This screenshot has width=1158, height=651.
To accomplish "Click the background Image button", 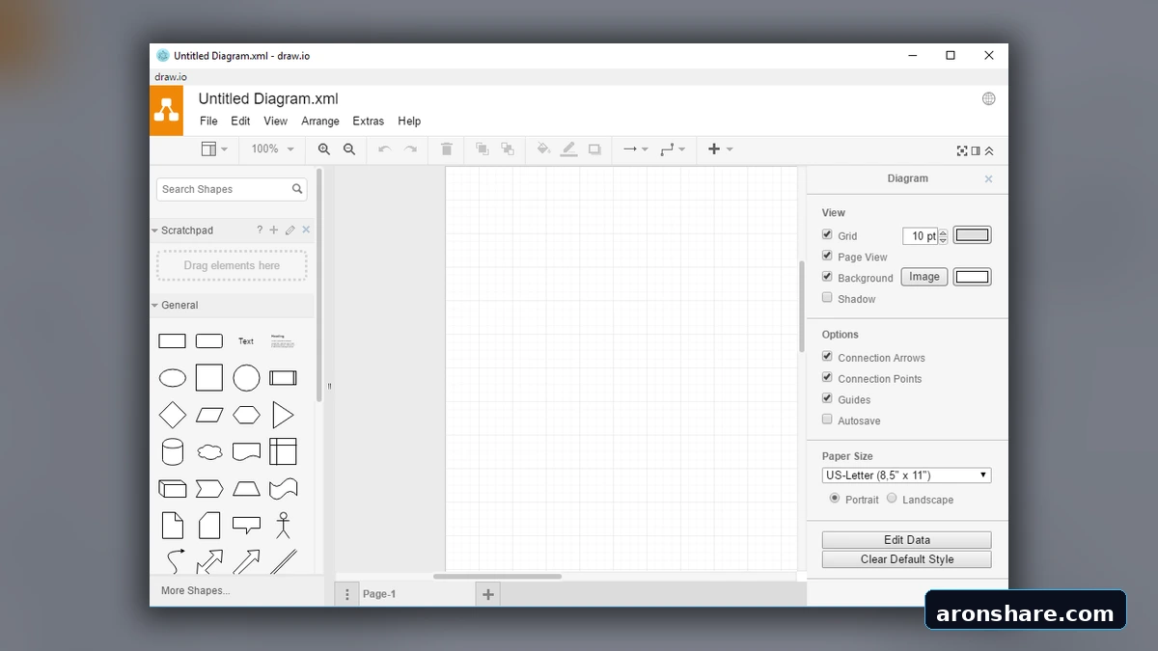I will 924,277.
